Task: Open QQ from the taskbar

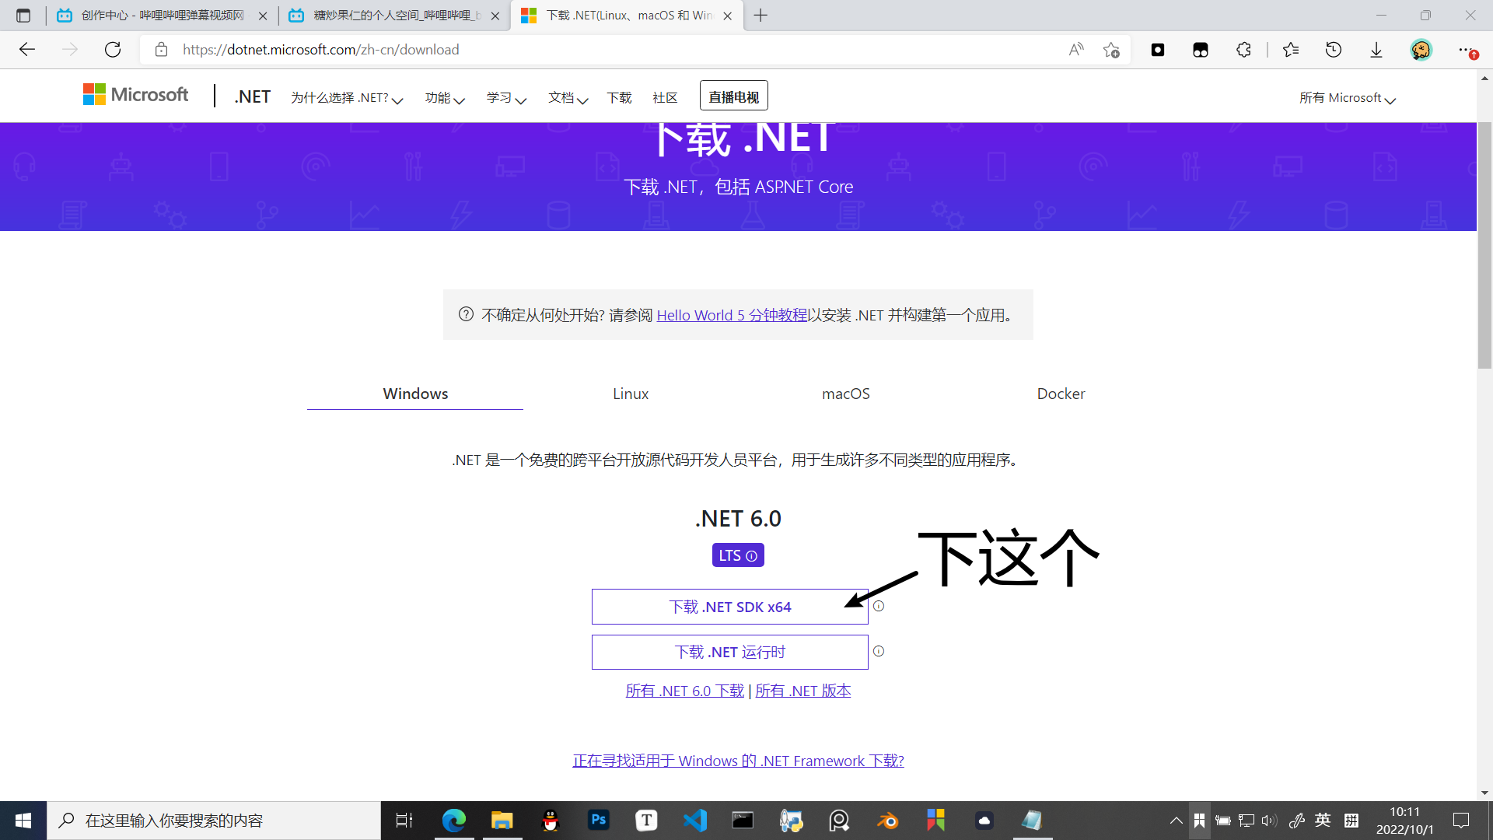Action: 551,821
